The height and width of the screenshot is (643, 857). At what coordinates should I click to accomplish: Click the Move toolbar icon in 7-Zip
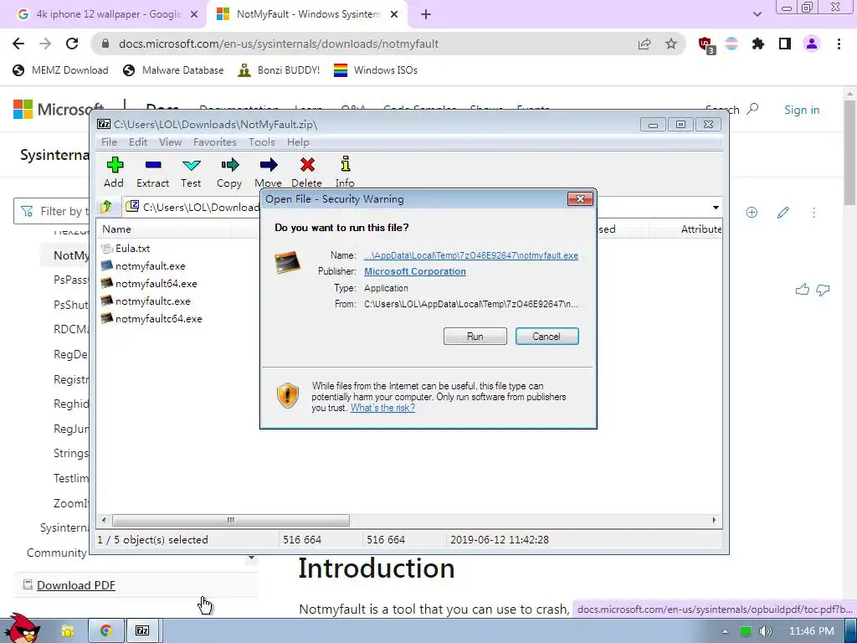[269, 165]
